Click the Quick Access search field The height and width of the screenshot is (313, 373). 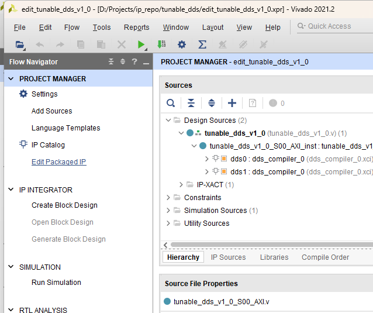(x=335, y=26)
